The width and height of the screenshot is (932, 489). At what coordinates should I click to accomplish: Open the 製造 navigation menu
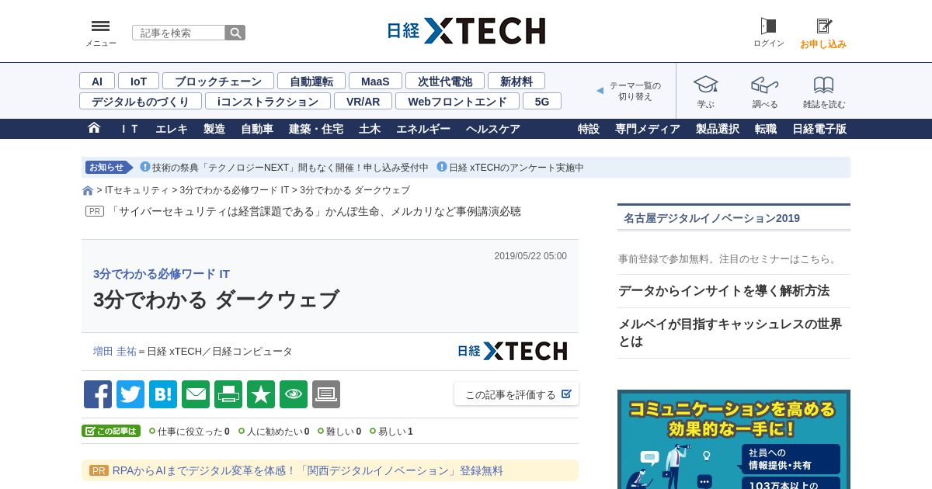coord(214,129)
